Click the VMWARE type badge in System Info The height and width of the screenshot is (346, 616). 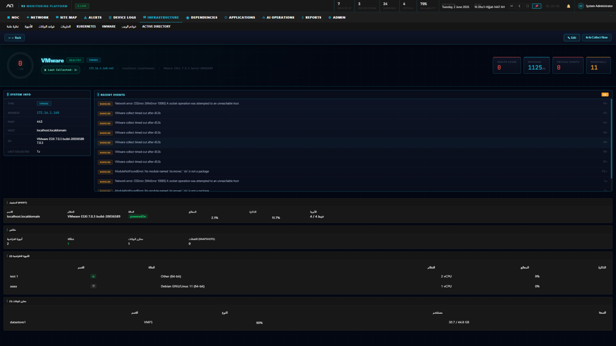click(x=44, y=103)
